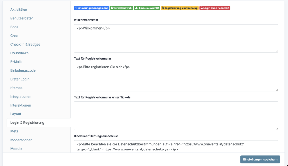Click the Disclaimer/Haftungsausschluss text field
Viewport: 288px width, 166px height.
(176, 147)
